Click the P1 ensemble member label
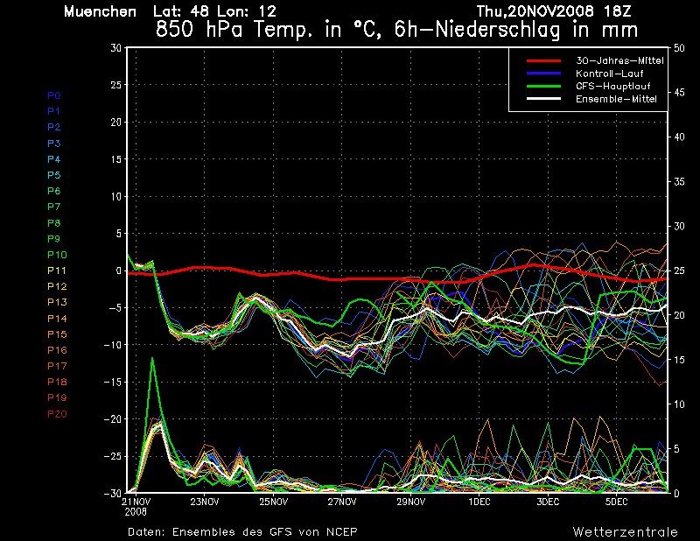Image resolution: width=700 pixels, height=541 pixels. point(54,111)
